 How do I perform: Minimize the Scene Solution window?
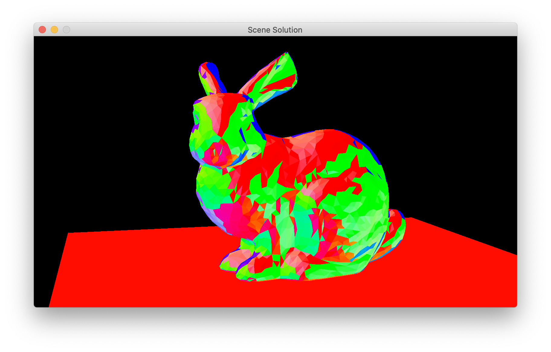coord(54,30)
